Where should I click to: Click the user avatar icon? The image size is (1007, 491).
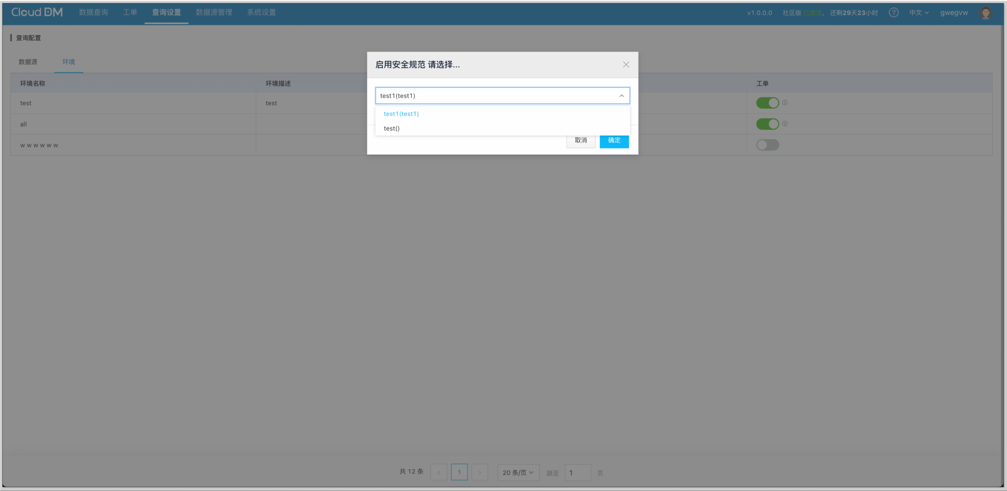[986, 13]
